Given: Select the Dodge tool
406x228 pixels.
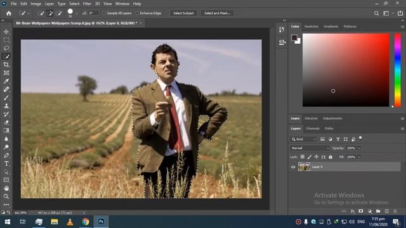Looking at the screenshot, I should coord(6,147).
